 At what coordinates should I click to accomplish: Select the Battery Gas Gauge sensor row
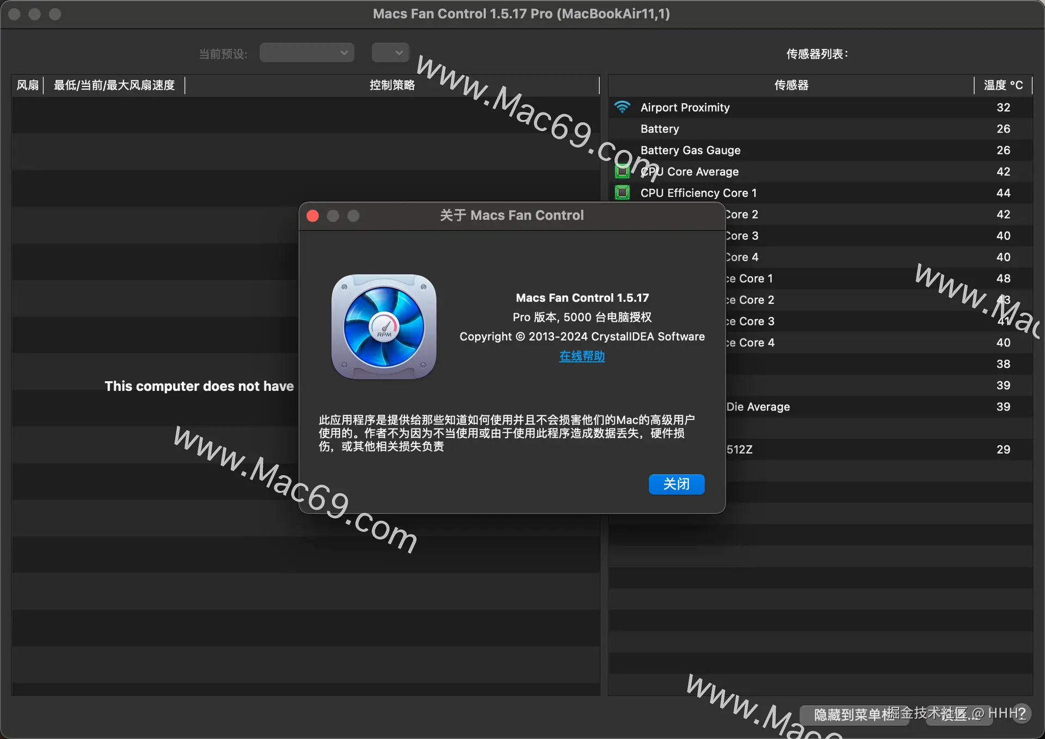click(690, 150)
